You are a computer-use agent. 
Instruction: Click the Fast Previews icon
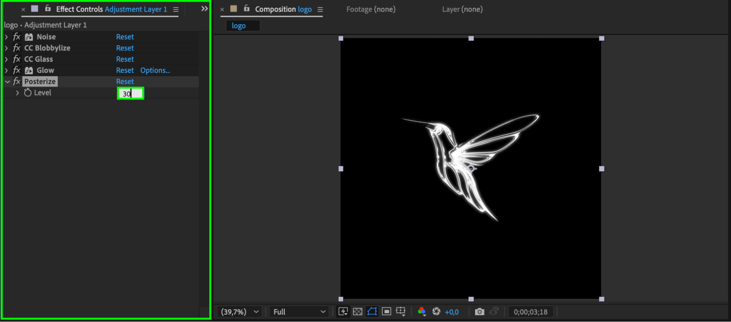[343, 311]
